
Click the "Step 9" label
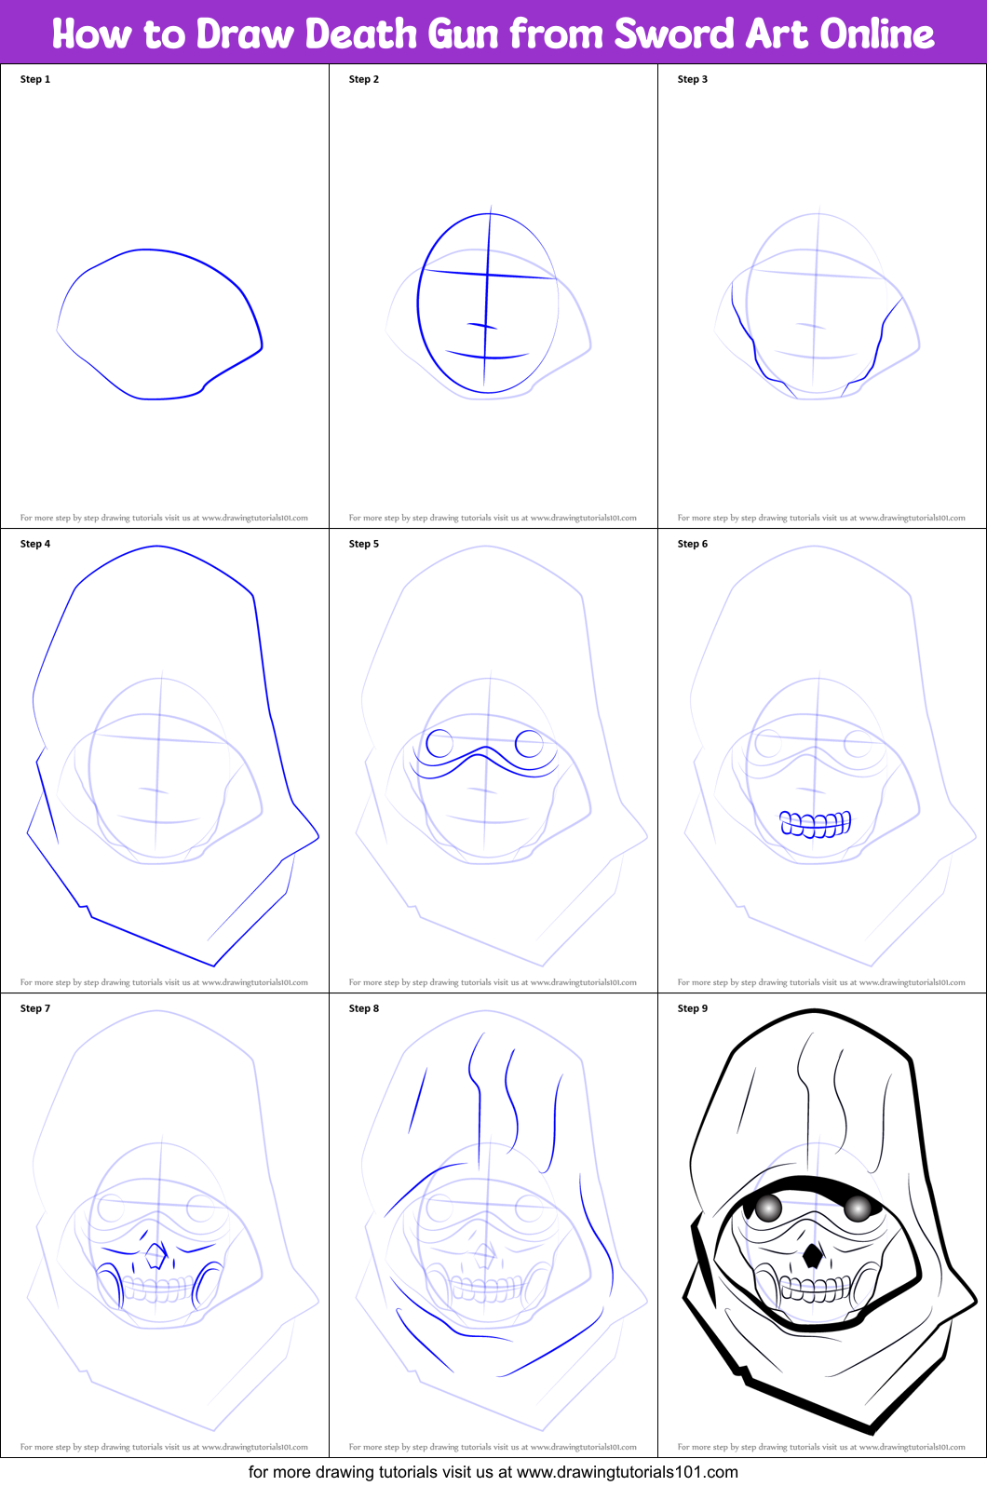[693, 1008]
